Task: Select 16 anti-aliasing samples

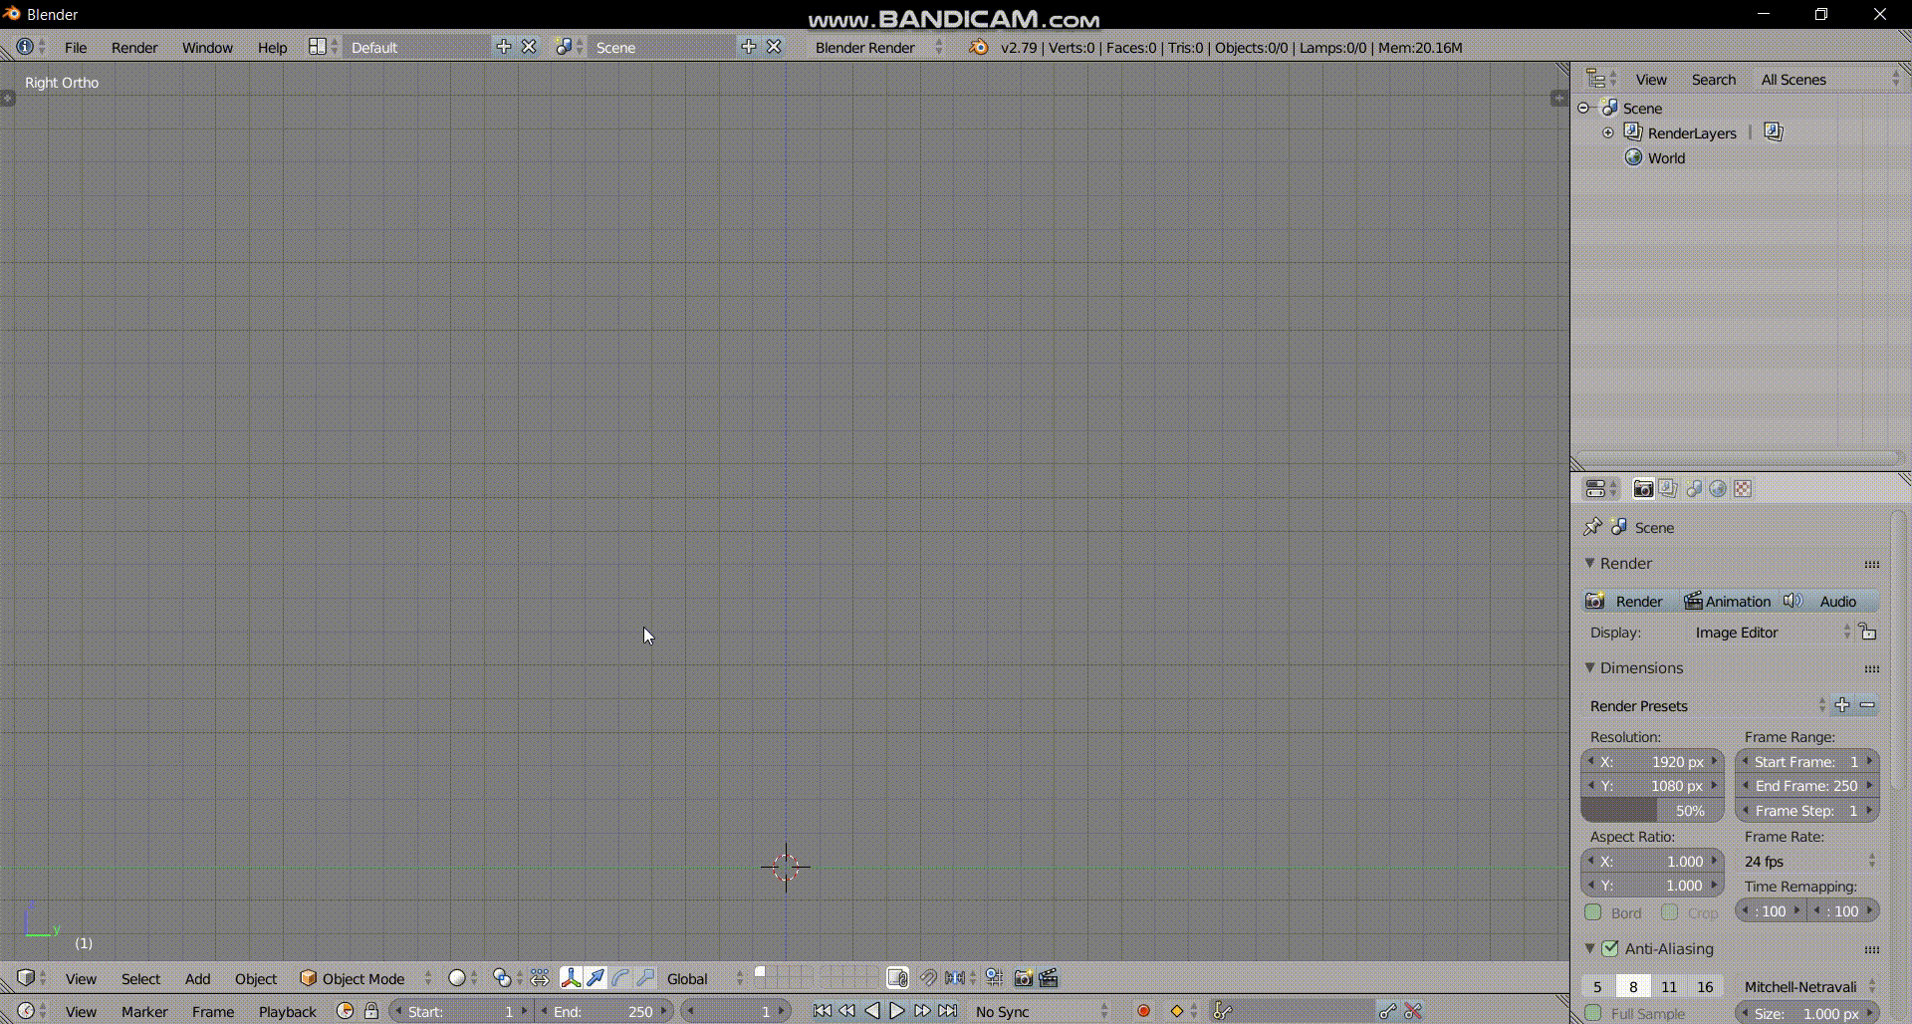Action: 1705,986
